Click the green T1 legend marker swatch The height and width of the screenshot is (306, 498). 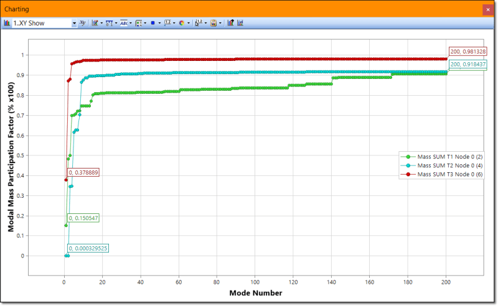click(408, 157)
